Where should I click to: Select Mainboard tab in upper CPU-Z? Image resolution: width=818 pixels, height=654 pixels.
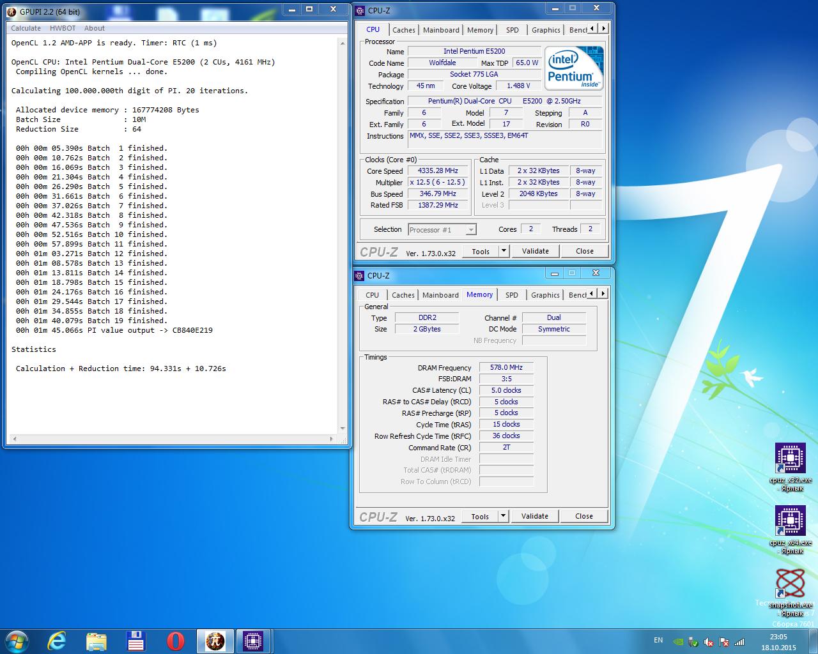441,30
